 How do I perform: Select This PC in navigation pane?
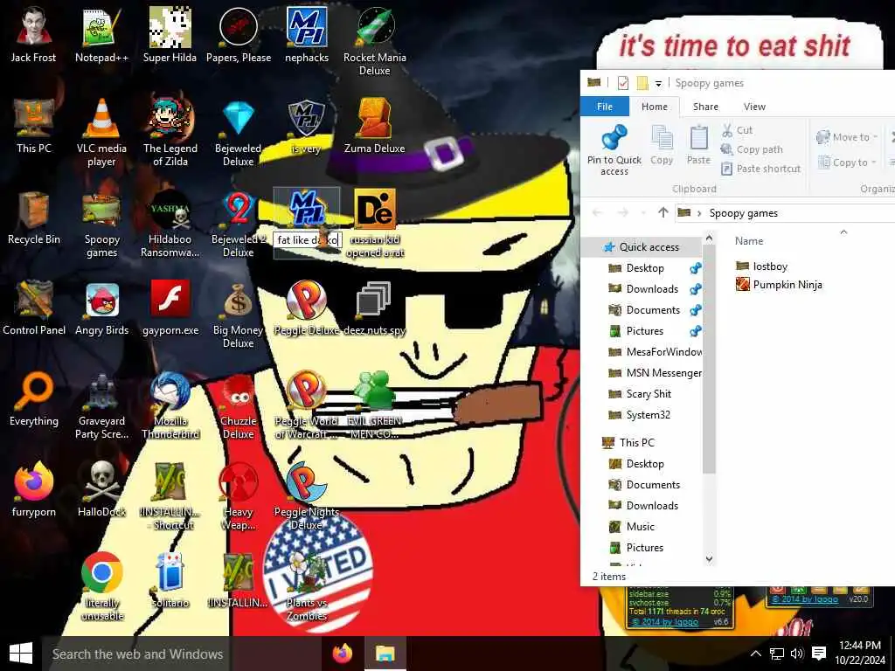[636, 442]
